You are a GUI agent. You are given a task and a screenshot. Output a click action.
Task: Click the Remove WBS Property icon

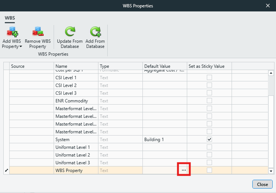[37, 32]
